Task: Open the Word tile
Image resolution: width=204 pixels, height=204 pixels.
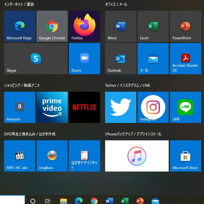Action: coord(121,26)
